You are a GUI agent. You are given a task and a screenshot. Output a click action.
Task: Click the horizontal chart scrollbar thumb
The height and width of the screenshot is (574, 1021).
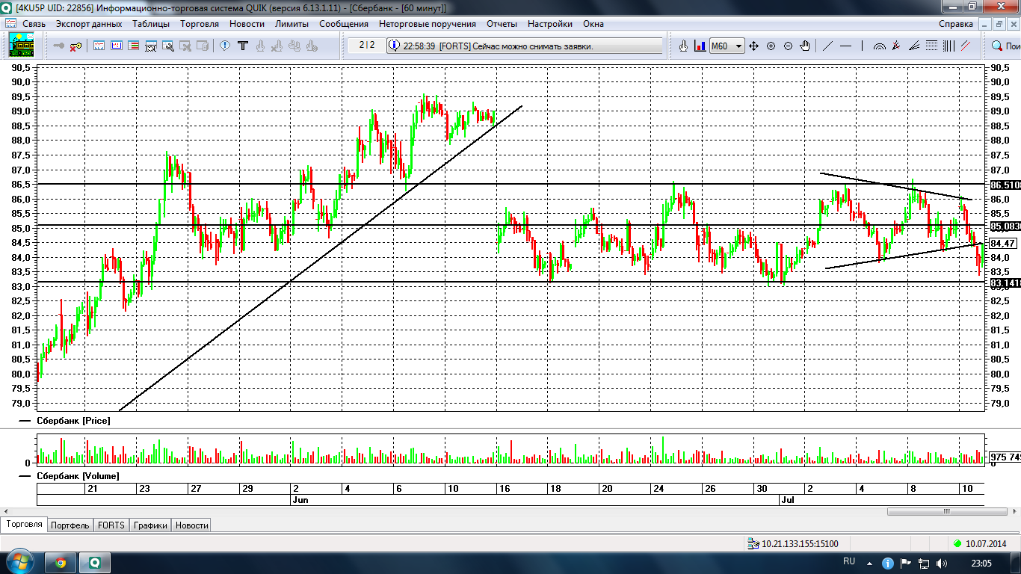pos(946,512)
